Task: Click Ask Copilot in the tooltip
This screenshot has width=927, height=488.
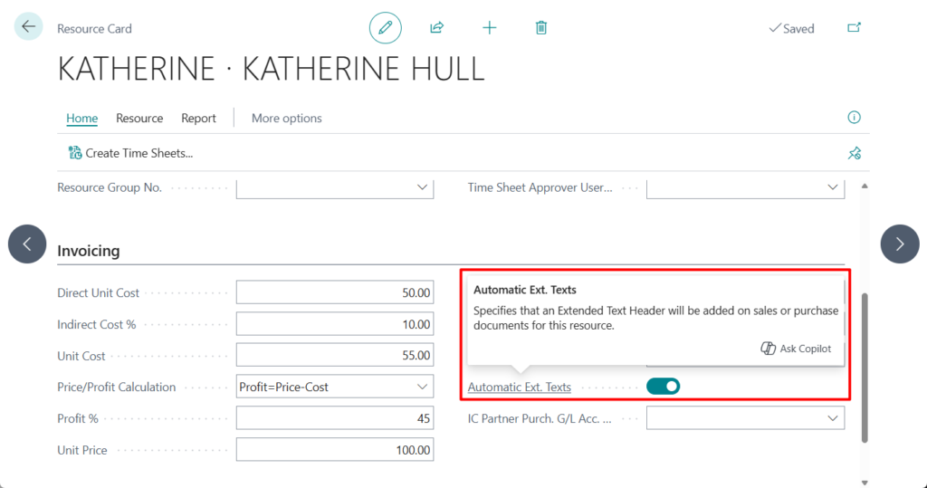Action: 796,349
